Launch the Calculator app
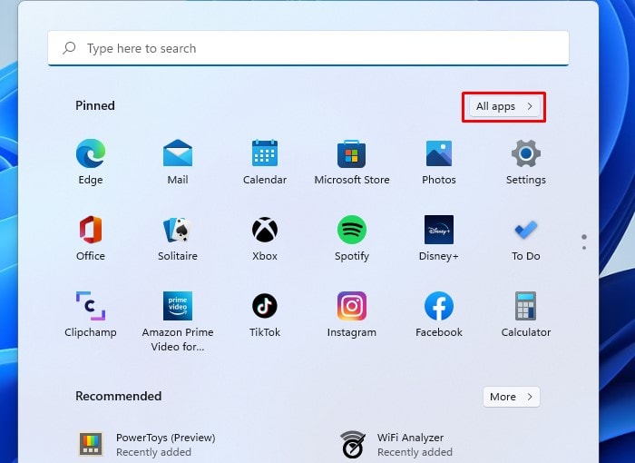Screen dimensions: 635x463 [x=525, y=314]
